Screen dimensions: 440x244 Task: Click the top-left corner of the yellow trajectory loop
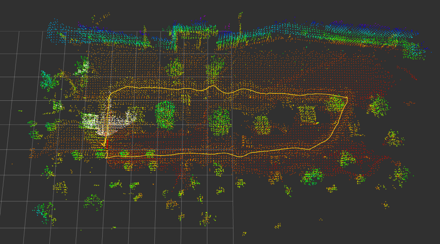111,94
